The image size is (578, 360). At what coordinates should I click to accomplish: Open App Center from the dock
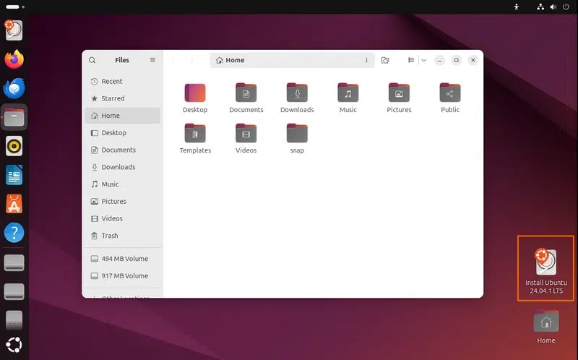click(14, 204)
